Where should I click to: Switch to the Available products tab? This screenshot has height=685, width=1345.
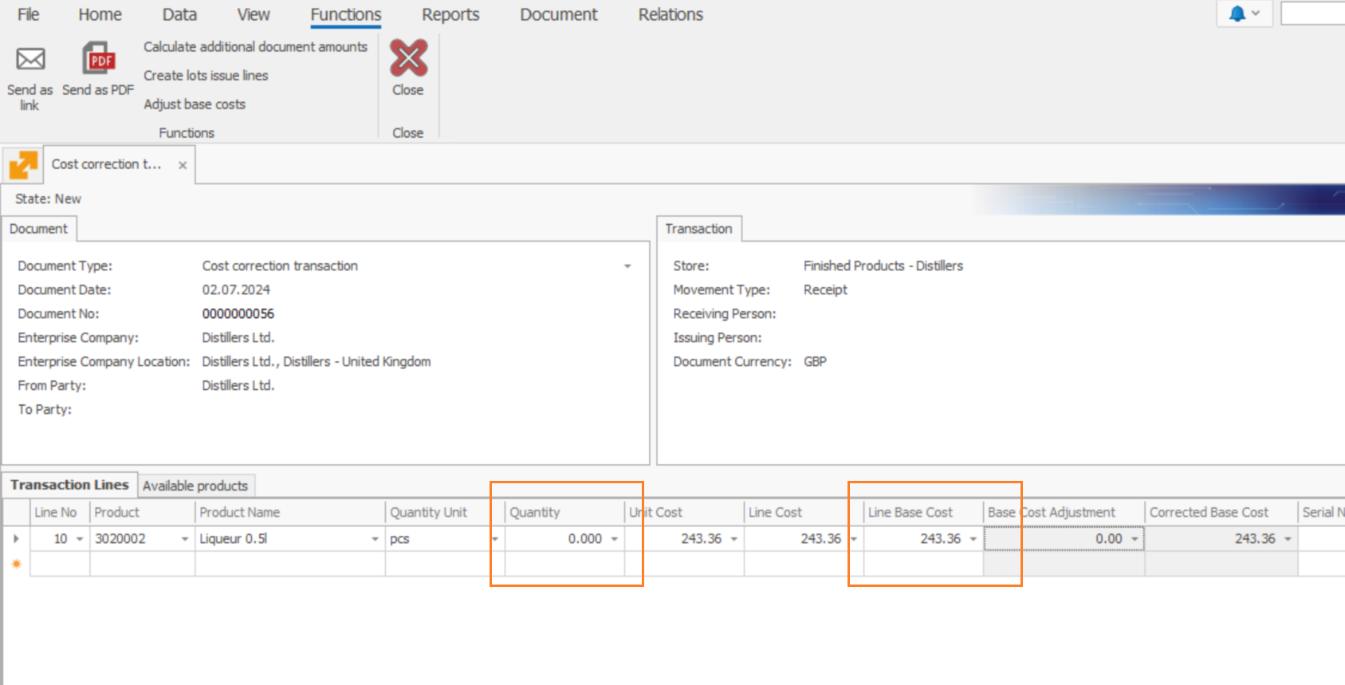tap(195, 486)
